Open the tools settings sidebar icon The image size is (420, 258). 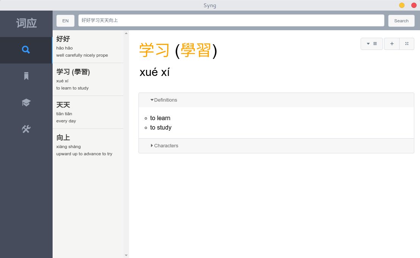[26, 129]
